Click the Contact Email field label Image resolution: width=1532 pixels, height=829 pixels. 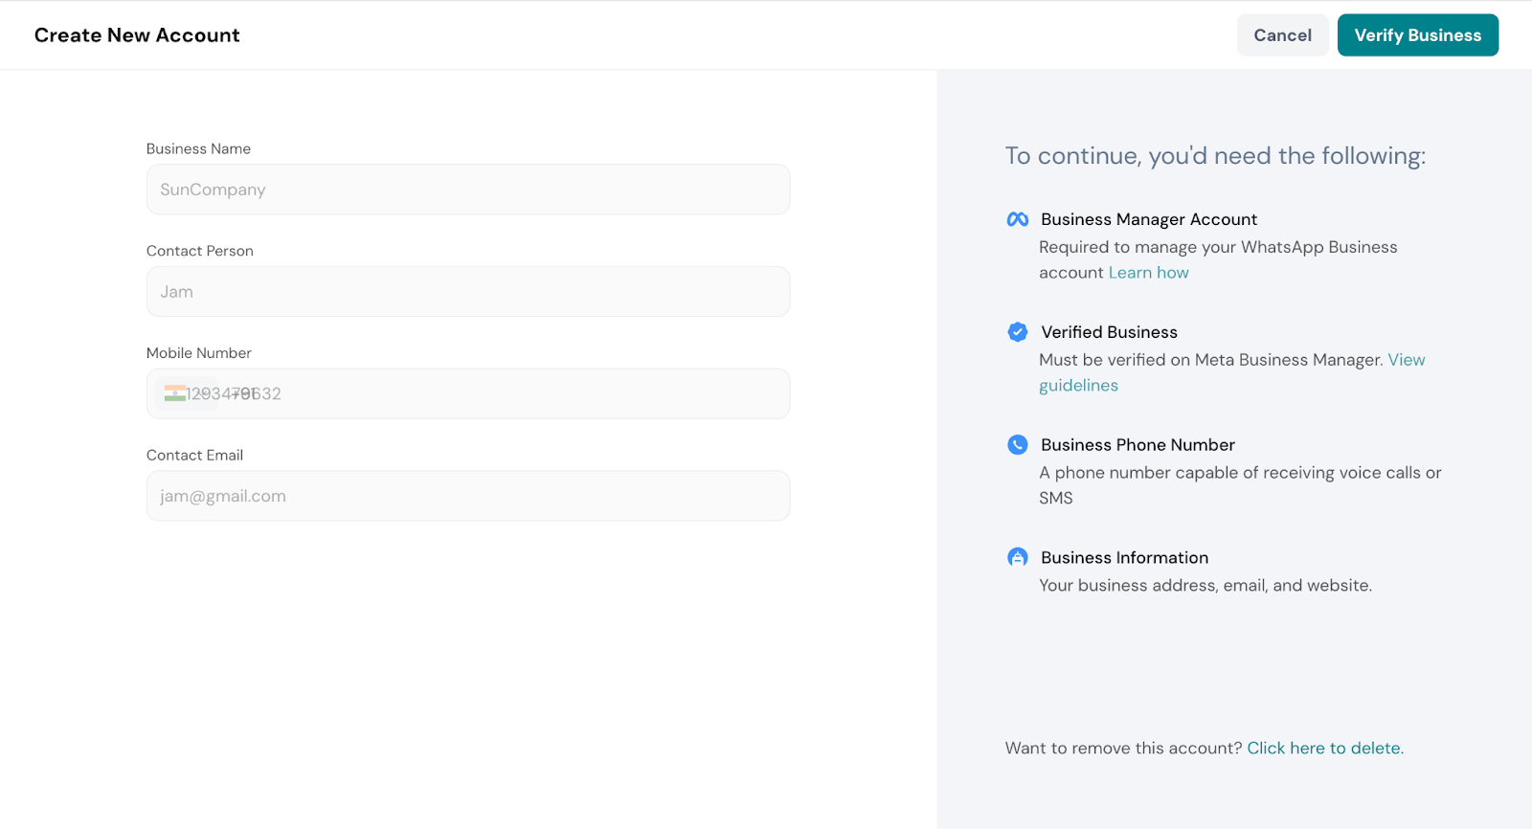tap(194, 455)
